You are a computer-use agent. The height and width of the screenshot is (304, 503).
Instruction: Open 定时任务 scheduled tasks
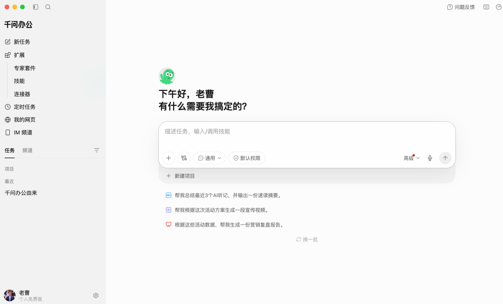(25, 107)
